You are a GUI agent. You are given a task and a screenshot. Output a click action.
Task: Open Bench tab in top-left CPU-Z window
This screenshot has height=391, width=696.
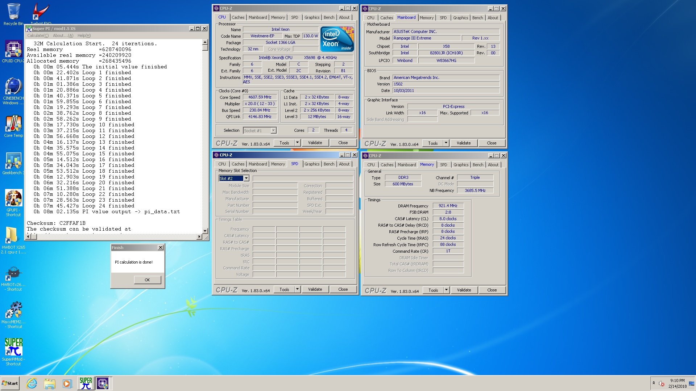point(329,17)
